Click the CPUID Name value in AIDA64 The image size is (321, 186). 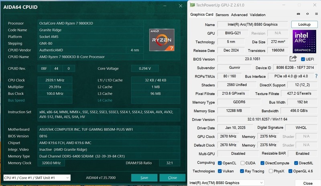coord(90,57)
